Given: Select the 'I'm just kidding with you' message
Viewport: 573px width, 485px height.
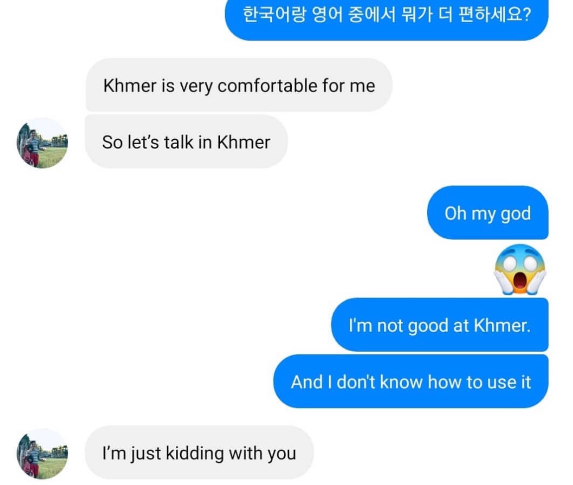Looking at the screenshot, I should pos(199,453).
